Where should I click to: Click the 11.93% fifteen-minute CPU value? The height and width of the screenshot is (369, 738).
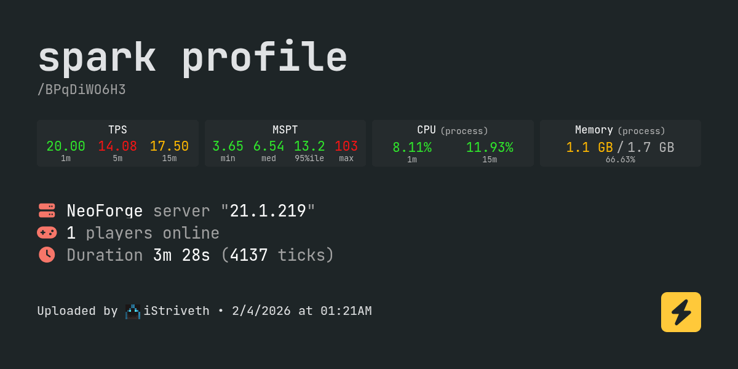(x=490, y=148)
